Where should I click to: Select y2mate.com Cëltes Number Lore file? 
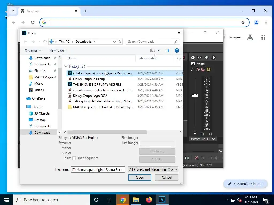tap(103, 90)
